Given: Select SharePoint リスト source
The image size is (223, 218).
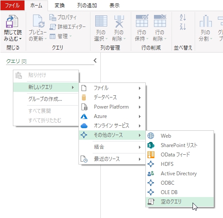Looking at the screenshot, I should tap(180, 145).
